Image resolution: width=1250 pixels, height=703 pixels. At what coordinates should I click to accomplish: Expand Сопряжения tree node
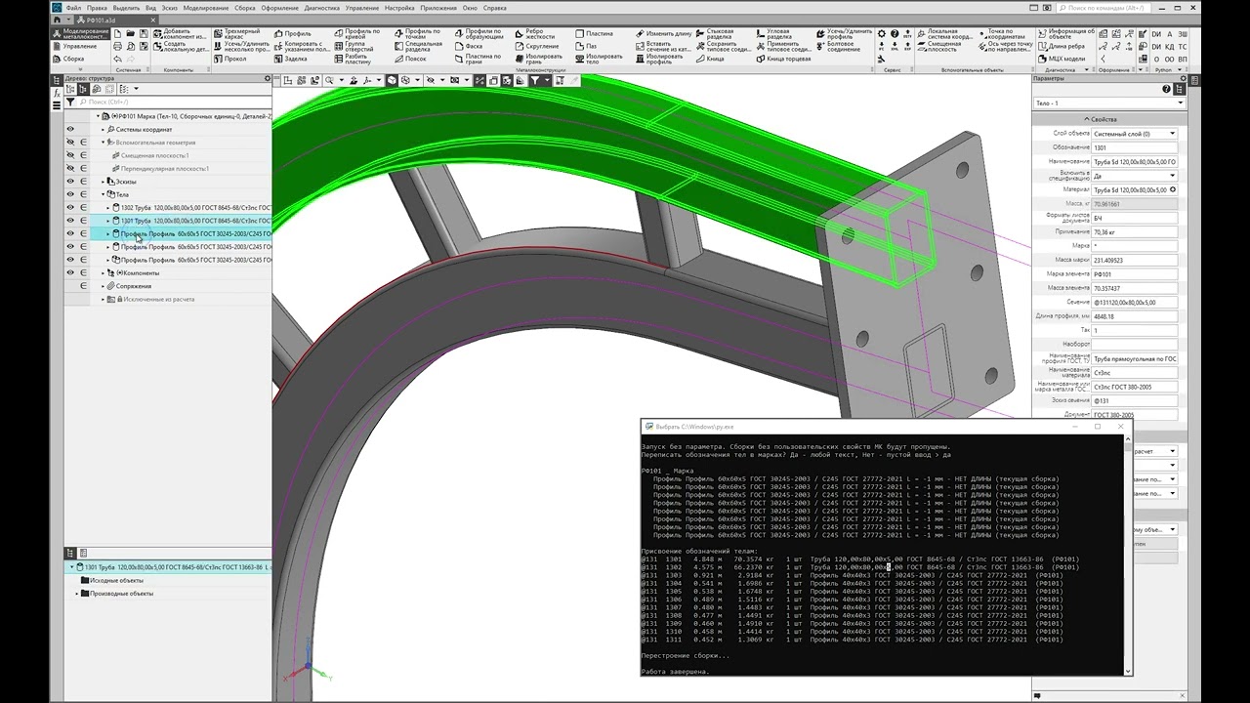pos(104,286)
